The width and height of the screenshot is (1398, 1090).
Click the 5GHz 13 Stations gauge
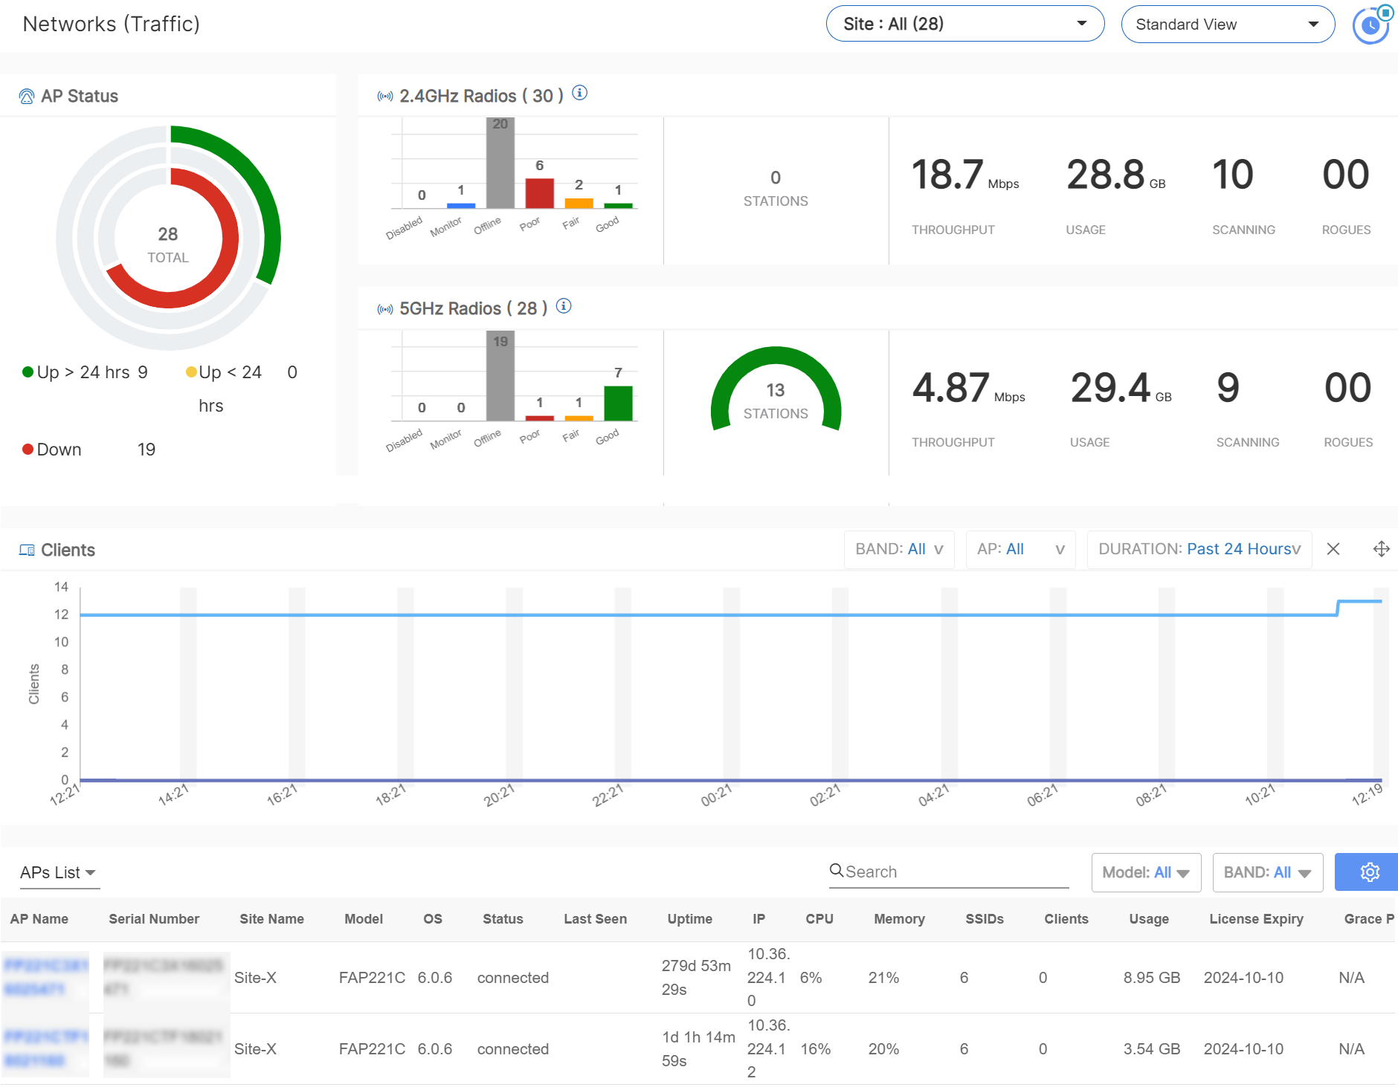point(776,389)
